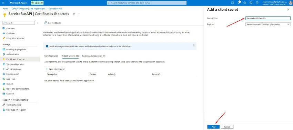Focus the Description input field
Image resolution: width=293 pixels, height=130 pixels.
(268, 18)
